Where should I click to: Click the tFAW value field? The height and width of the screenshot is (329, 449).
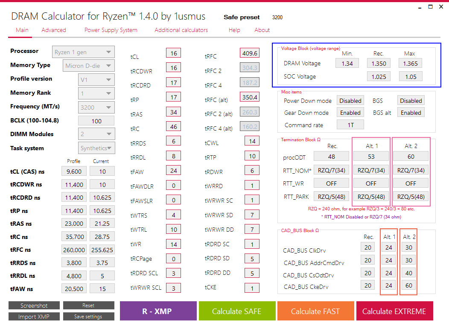click(174, 171)
